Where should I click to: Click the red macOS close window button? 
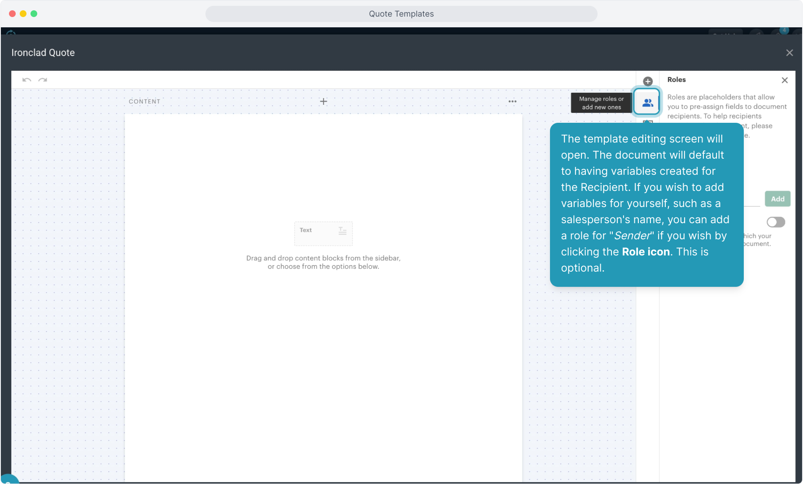pyautogui.click(x=12, y=14)
